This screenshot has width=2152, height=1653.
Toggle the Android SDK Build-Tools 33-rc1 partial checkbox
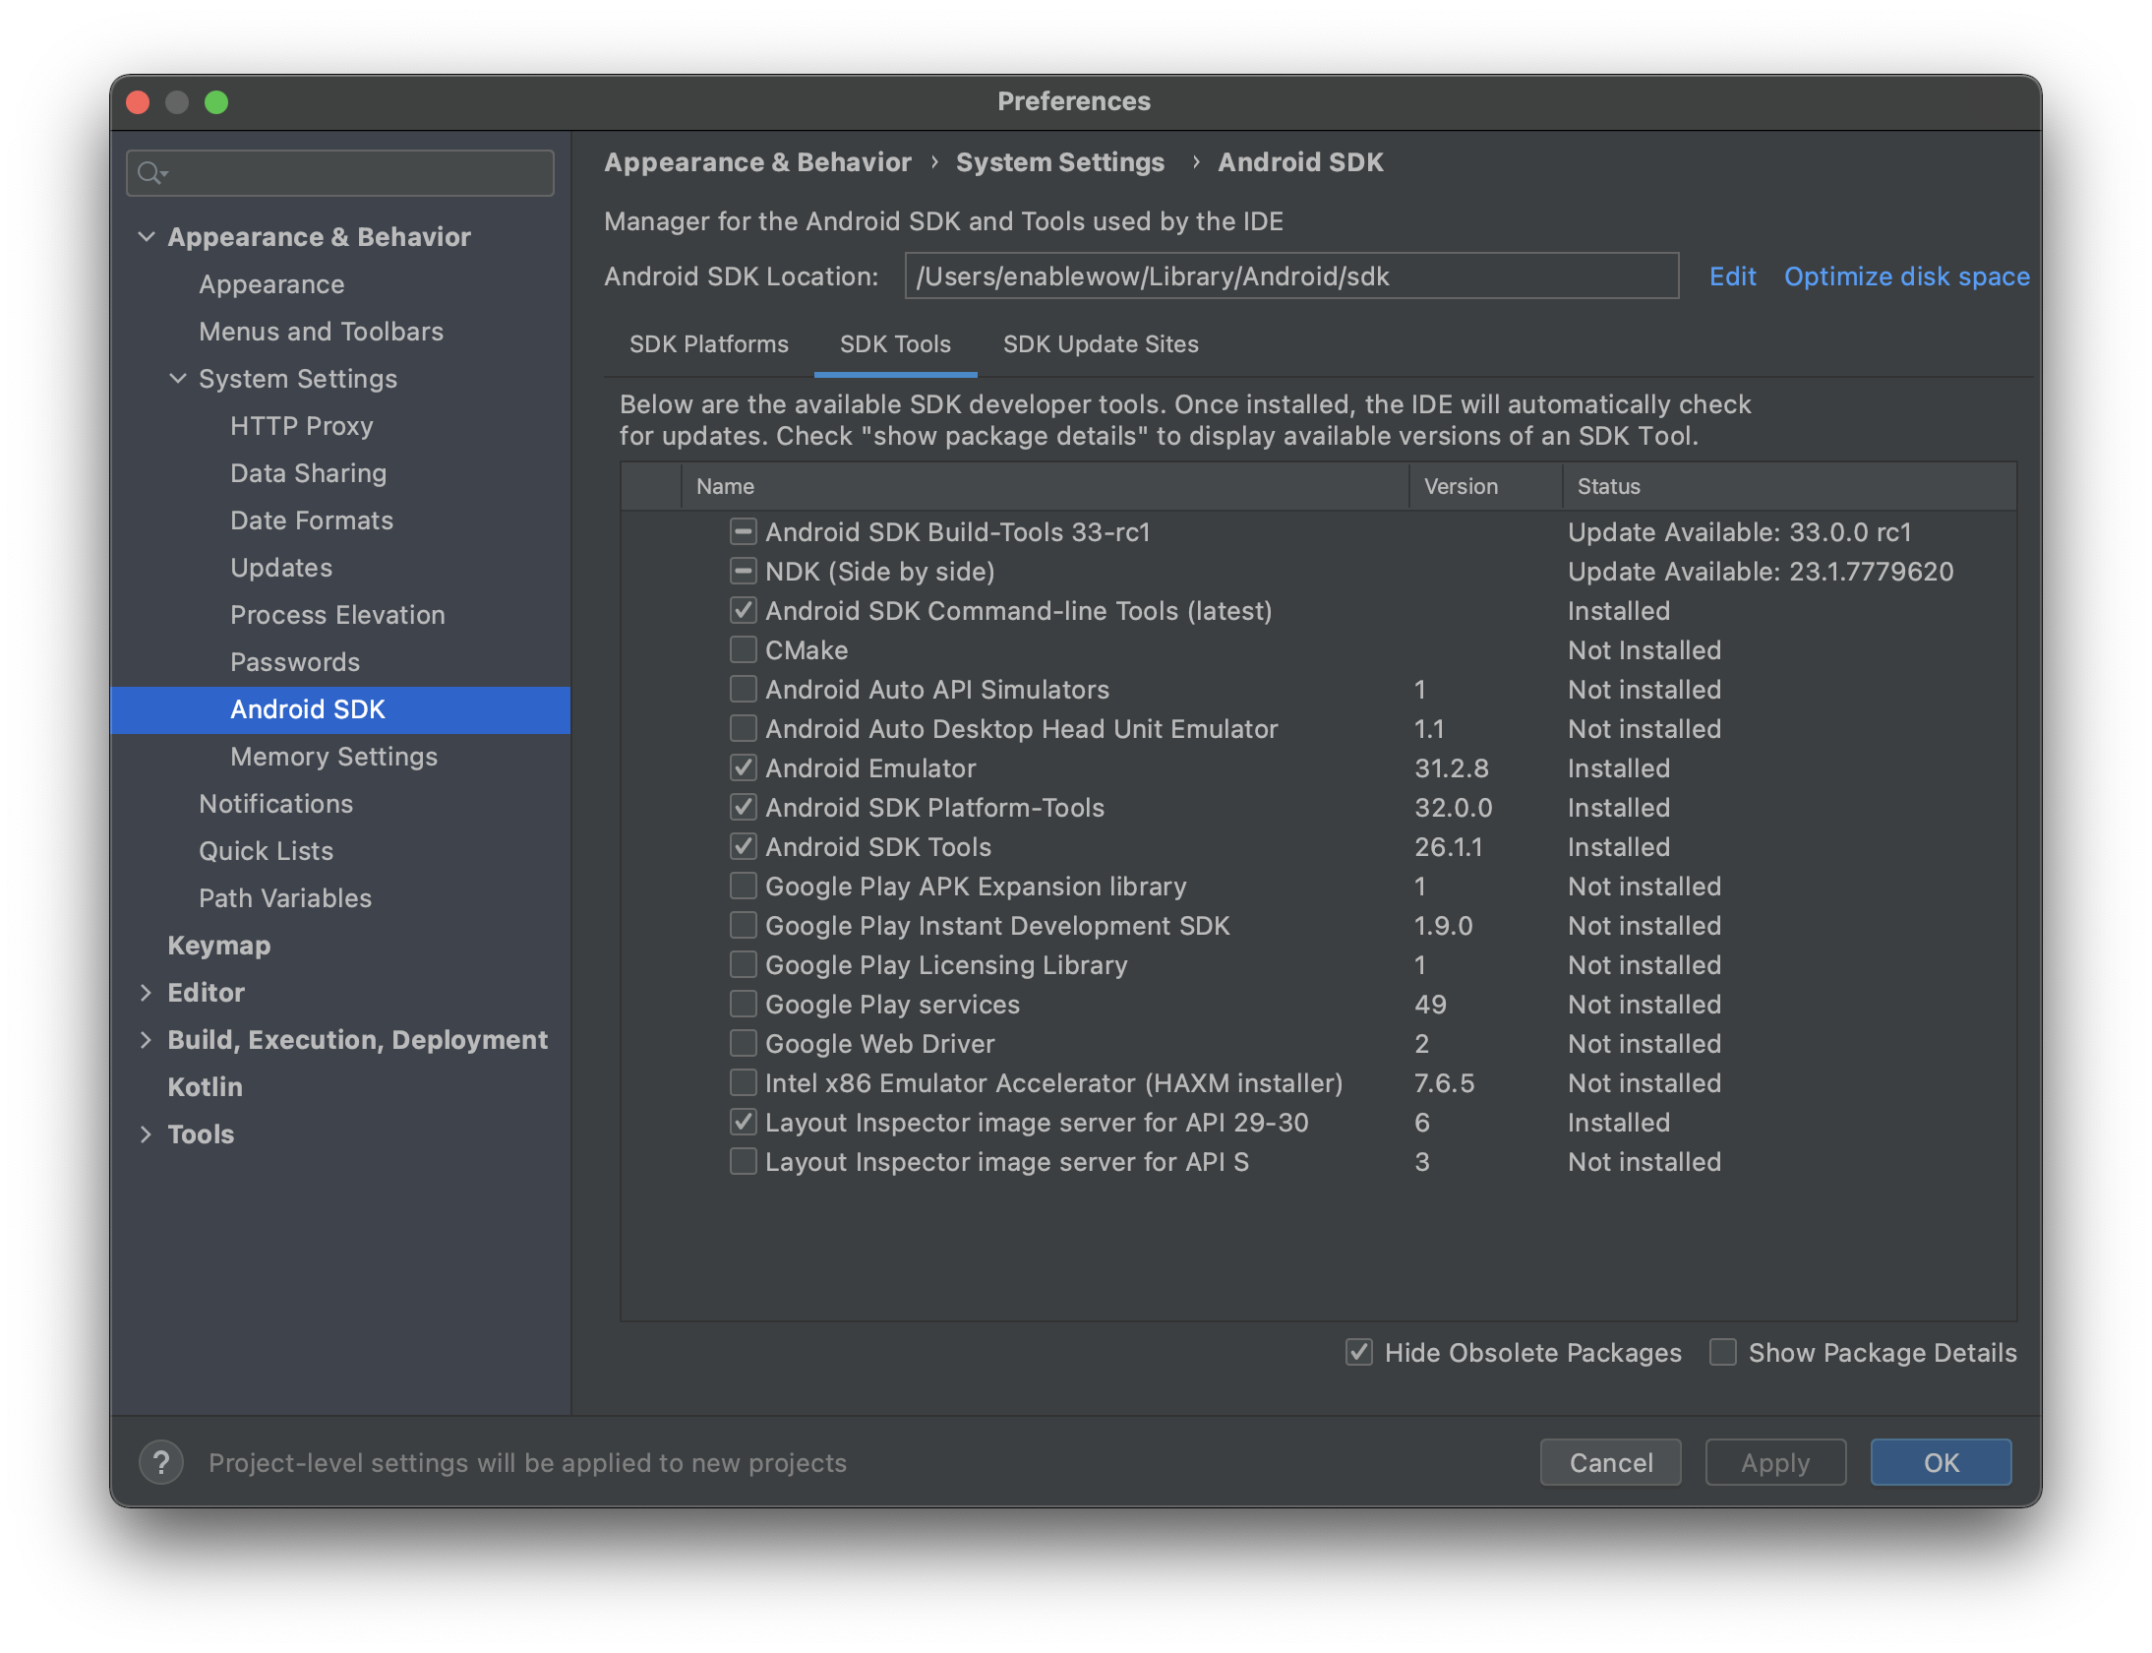click(744, 532)
